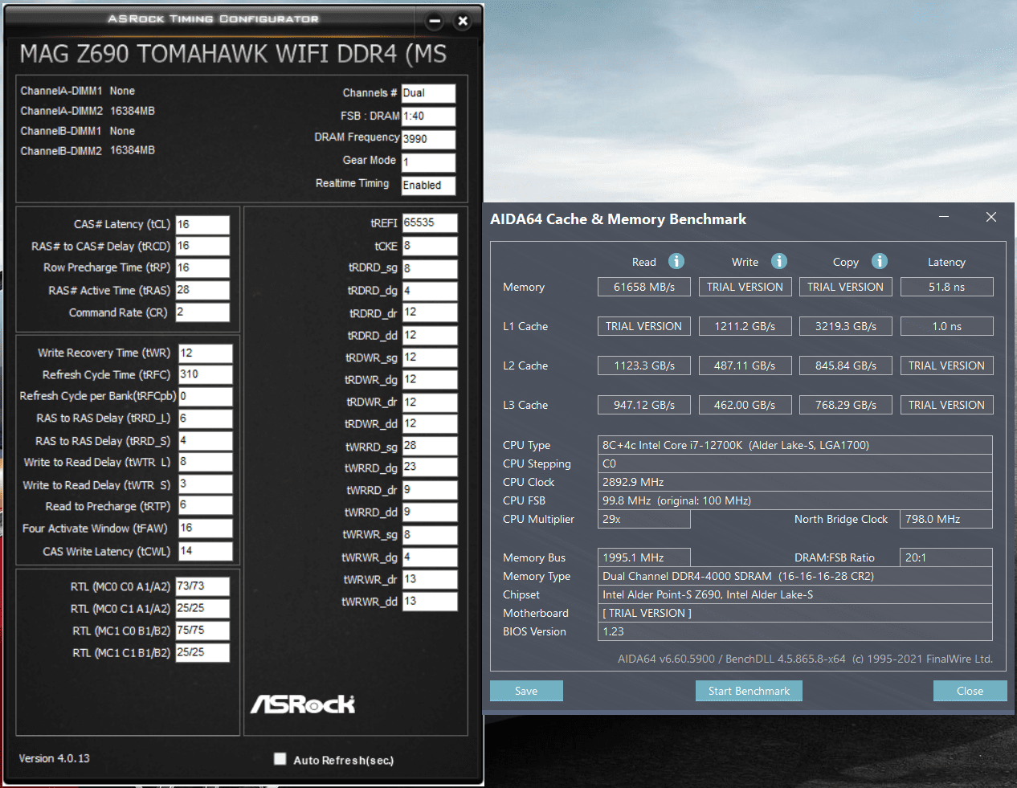Select the Realtime Timing field showing Enabled
The height and width of the screenshot is (788, 1017).
428,186
